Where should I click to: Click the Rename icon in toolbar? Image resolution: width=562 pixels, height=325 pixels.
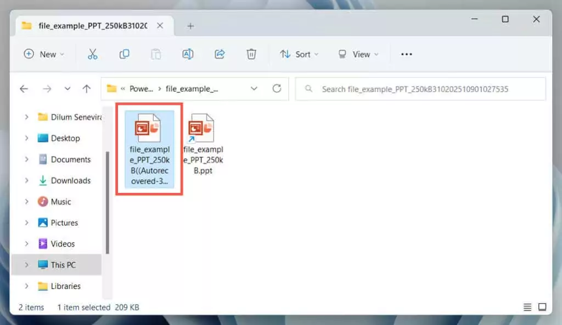[x=188, y=54]
